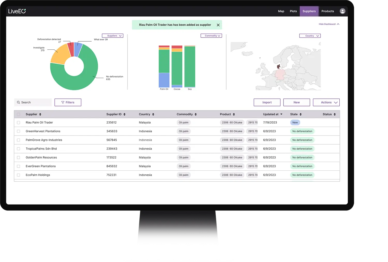The height and width of the screenshot is (262, 388).
Task: Sort by Supplier ID arrows icon
Action: 124,114
